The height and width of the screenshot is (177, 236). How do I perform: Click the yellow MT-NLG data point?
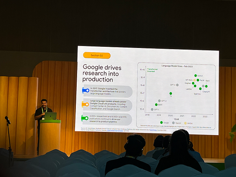(x=194, y=80)
